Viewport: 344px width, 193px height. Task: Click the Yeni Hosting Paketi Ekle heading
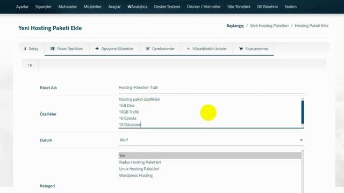coord(50,28)
